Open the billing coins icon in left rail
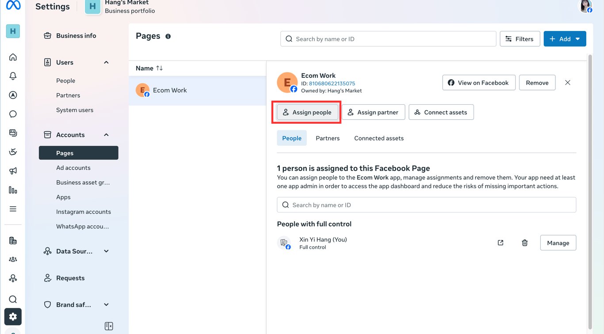Image resolution: width=604 pixels, height=334 pixels. tap(13, 241)
